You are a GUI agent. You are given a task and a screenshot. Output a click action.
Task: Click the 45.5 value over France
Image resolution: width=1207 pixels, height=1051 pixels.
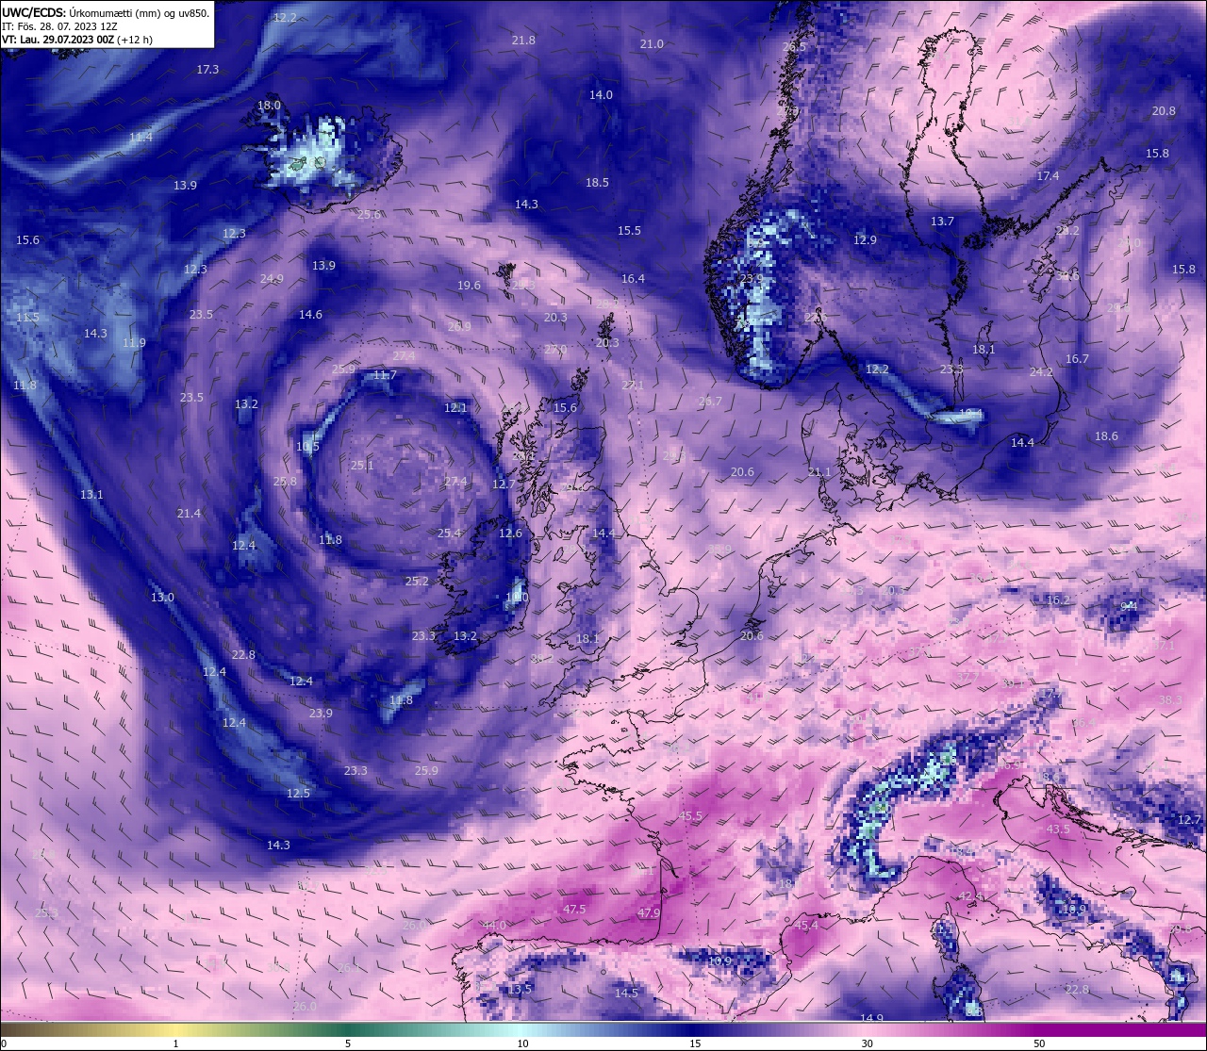[690, 816]
